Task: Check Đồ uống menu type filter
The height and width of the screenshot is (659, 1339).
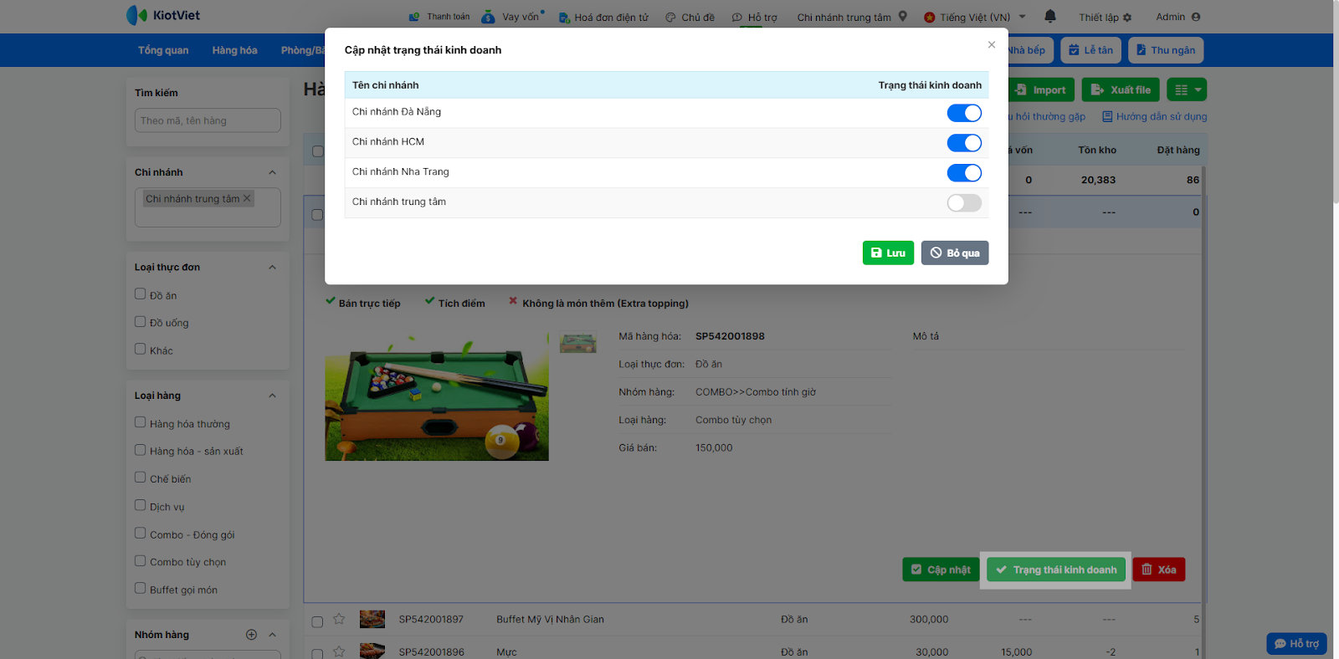Action: click(141, 321)
